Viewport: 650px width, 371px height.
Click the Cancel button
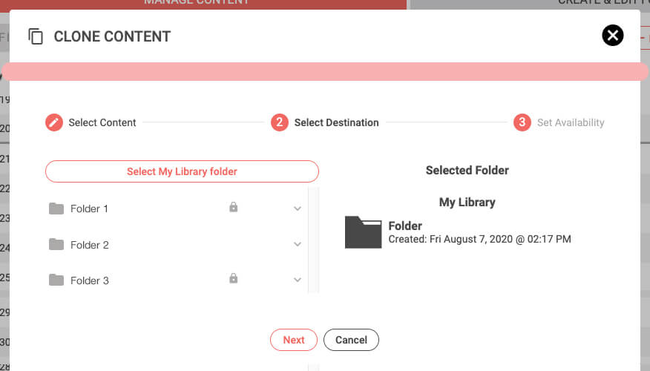tap(351, 340)
